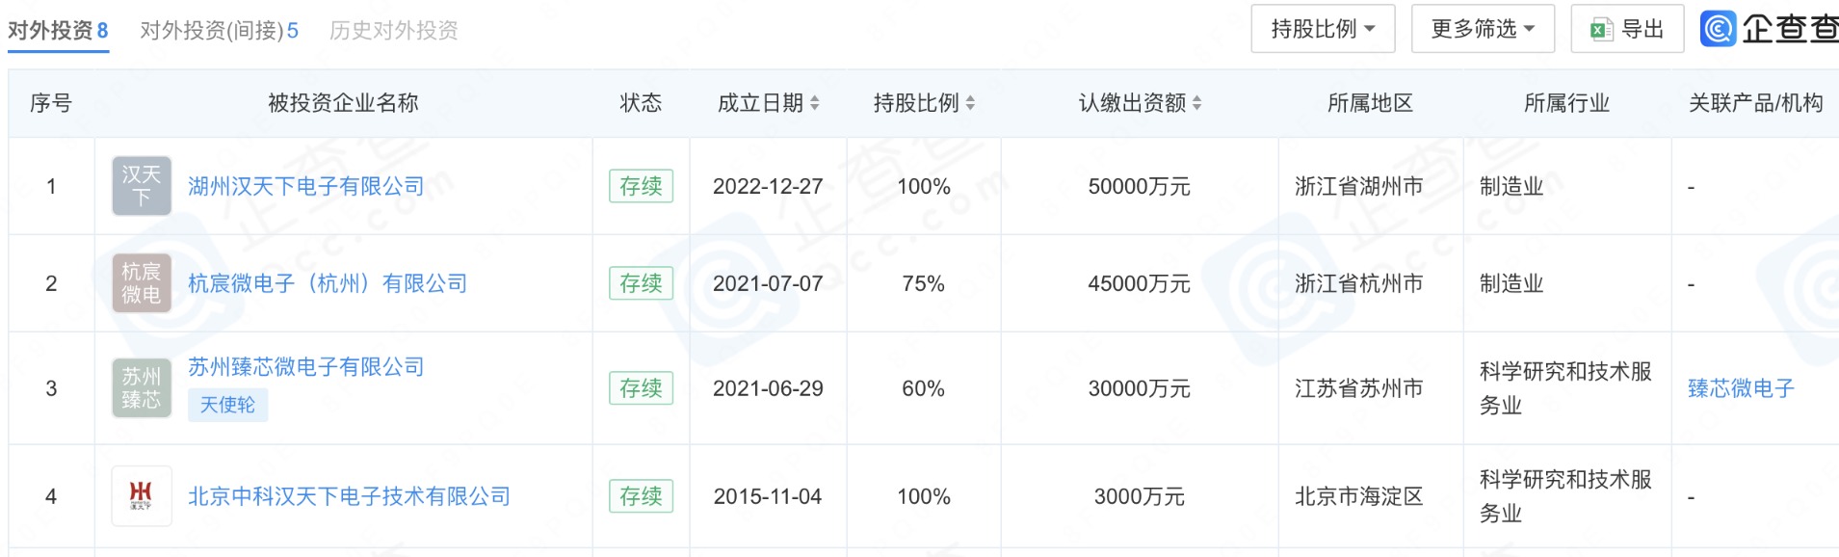Click the 杭宸微电 company logo icon
This screenshot has height=557, width=1839.
[x=142, y=283]
